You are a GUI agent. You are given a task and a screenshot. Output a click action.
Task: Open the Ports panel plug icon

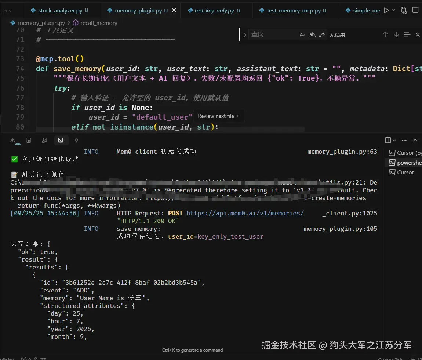coord(76,140)
